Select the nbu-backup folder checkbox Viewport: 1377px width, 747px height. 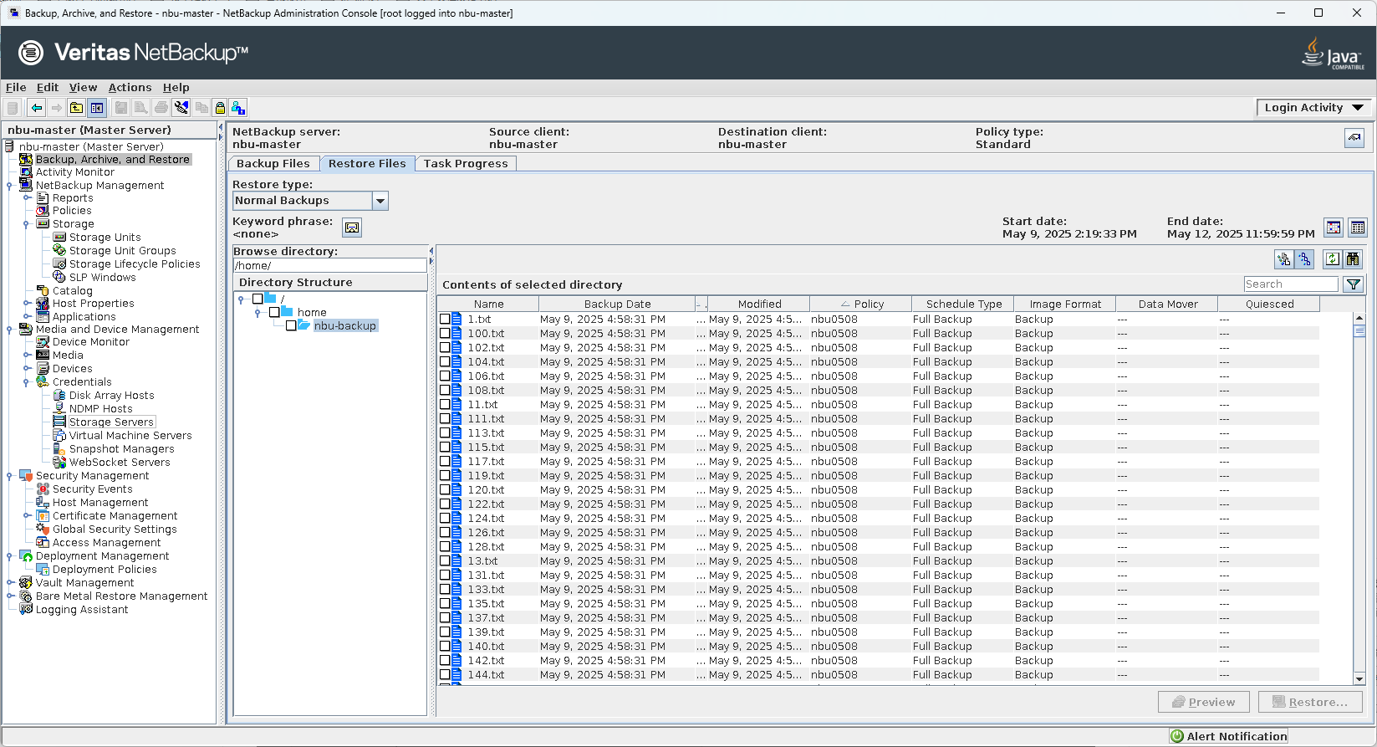click(x=291, y=325)
